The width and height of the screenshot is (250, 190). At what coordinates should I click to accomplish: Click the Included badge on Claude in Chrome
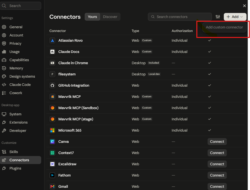pyautogui.click(x=154, y=63)
